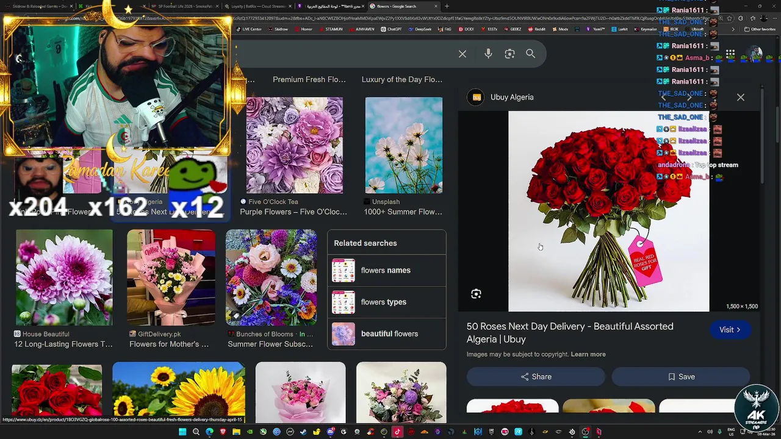The height and width of the screenshot is (439, 781).
Task: Open the large red roses bouquet image
Action: (609, 211)
